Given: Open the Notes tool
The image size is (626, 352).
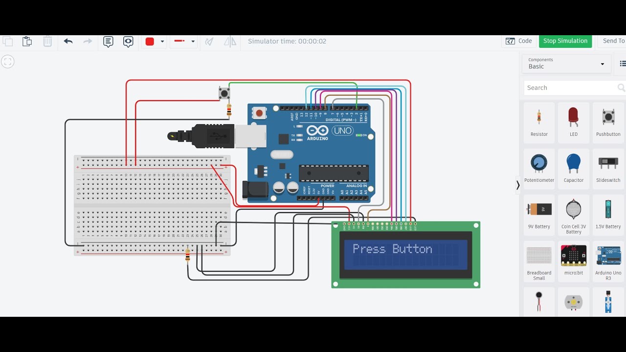Looking at the screenshot, I should coord(108,42).
